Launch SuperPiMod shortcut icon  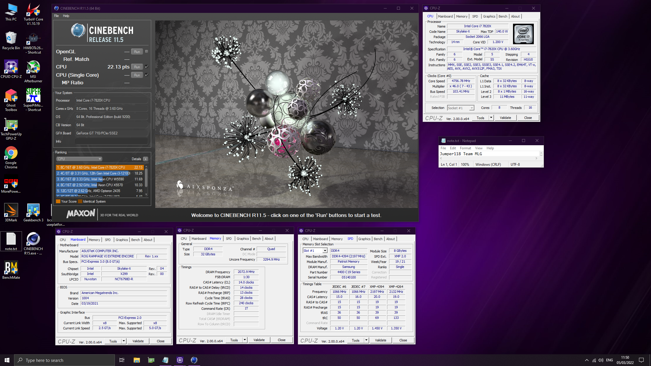pyautogui.click(x=33, y=100)
